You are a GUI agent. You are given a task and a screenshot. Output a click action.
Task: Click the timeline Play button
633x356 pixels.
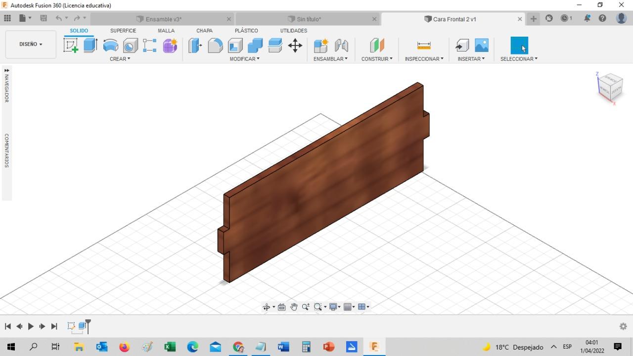tap(31, 326)
